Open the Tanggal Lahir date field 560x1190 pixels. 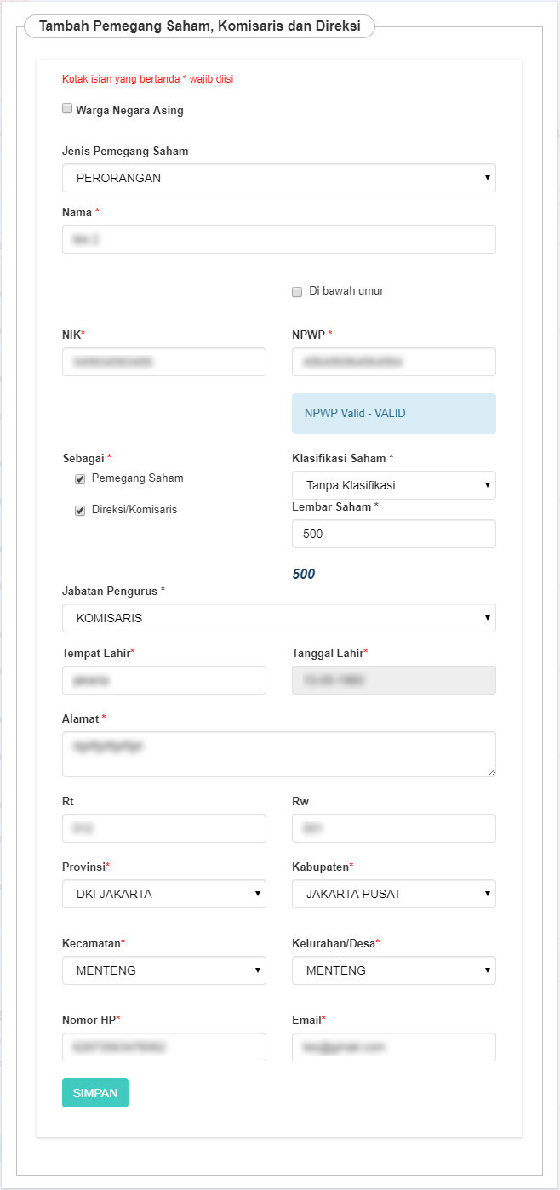(x=393, y=680)
